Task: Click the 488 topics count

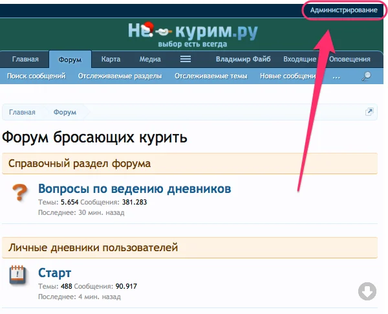Action: (67, 287)
